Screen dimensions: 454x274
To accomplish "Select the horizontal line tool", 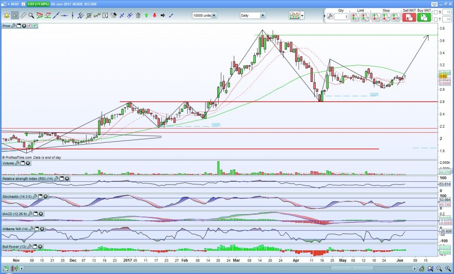I will pos(64,15).
